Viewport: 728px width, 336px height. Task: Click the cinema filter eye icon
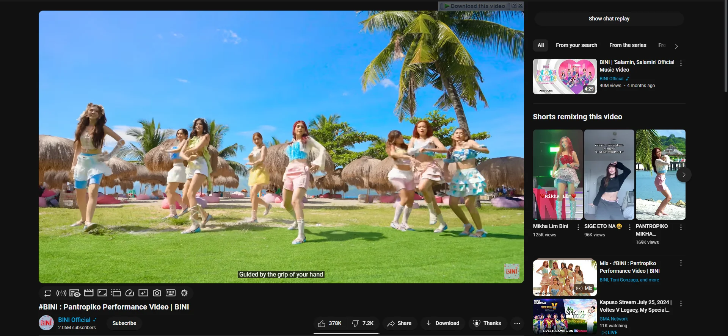[75, 293]
